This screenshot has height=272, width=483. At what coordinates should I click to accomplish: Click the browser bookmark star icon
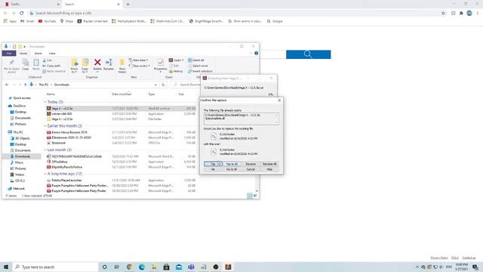(443, 14)
